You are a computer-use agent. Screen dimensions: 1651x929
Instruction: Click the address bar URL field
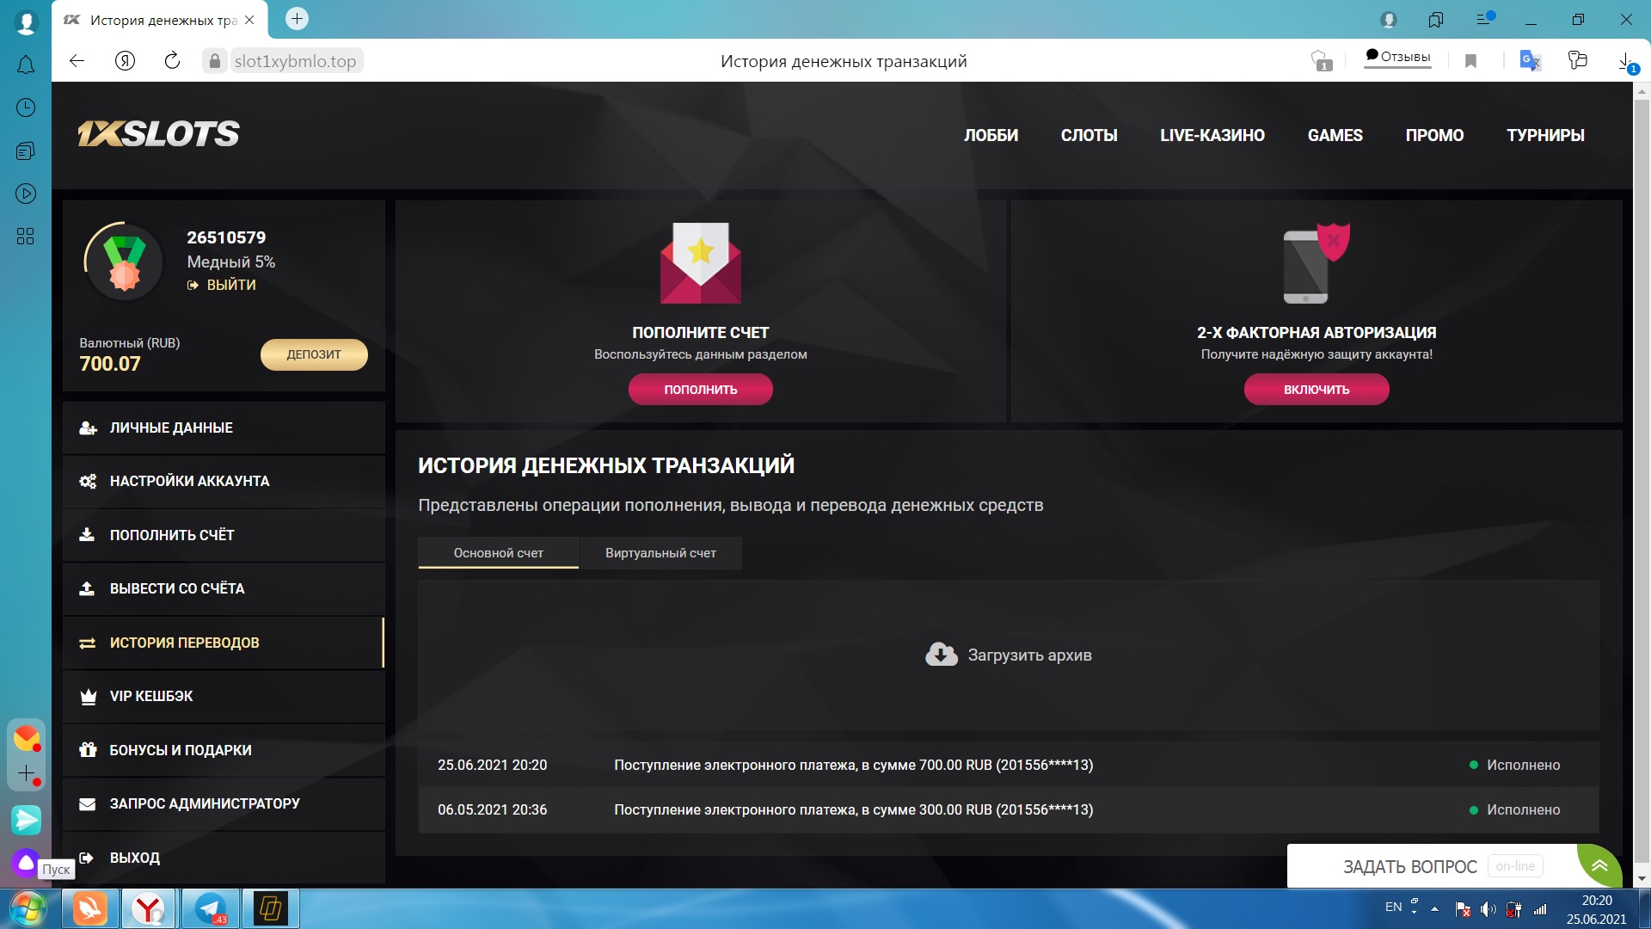(295, 61)
